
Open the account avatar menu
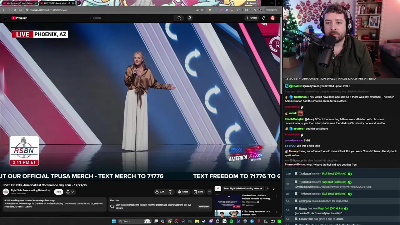tap(273, 18)
